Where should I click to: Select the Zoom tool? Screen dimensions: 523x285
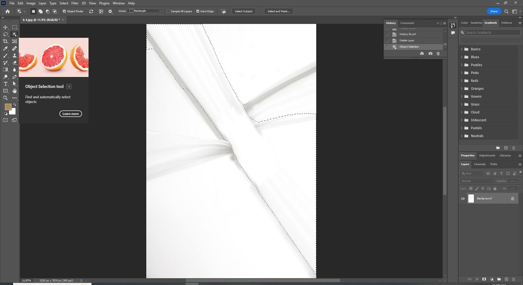5,98
